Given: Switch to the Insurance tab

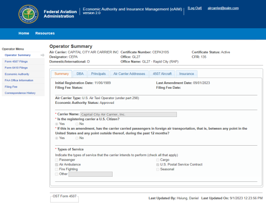Looking at the screenshot, I should pyautogui.click(x=187, y=74).
